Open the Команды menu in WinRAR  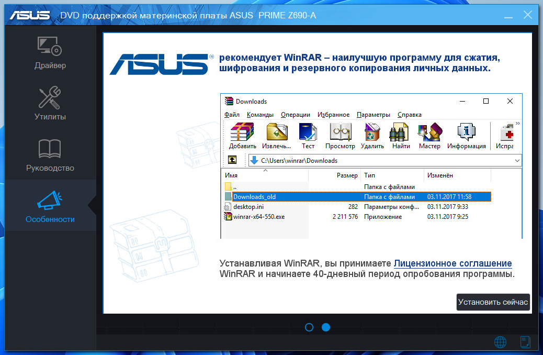pos(260,114)
